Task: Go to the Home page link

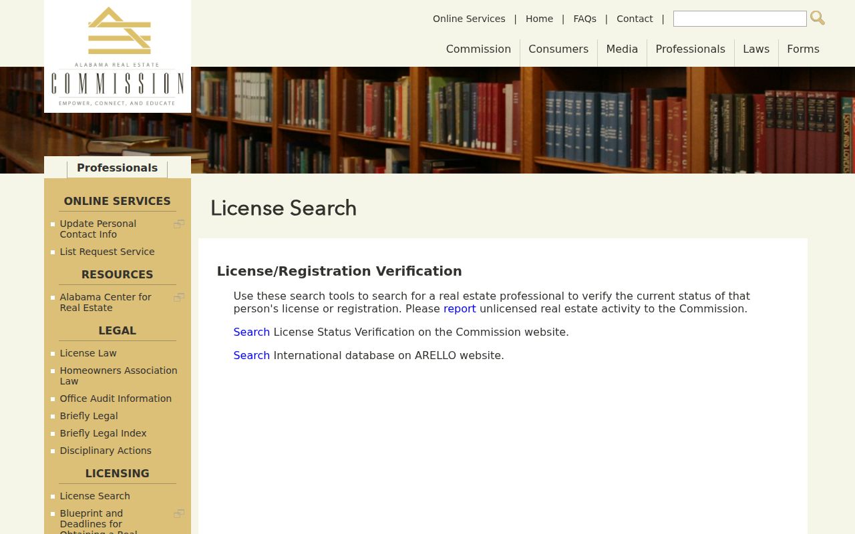Action: click(x=539, y=19)
